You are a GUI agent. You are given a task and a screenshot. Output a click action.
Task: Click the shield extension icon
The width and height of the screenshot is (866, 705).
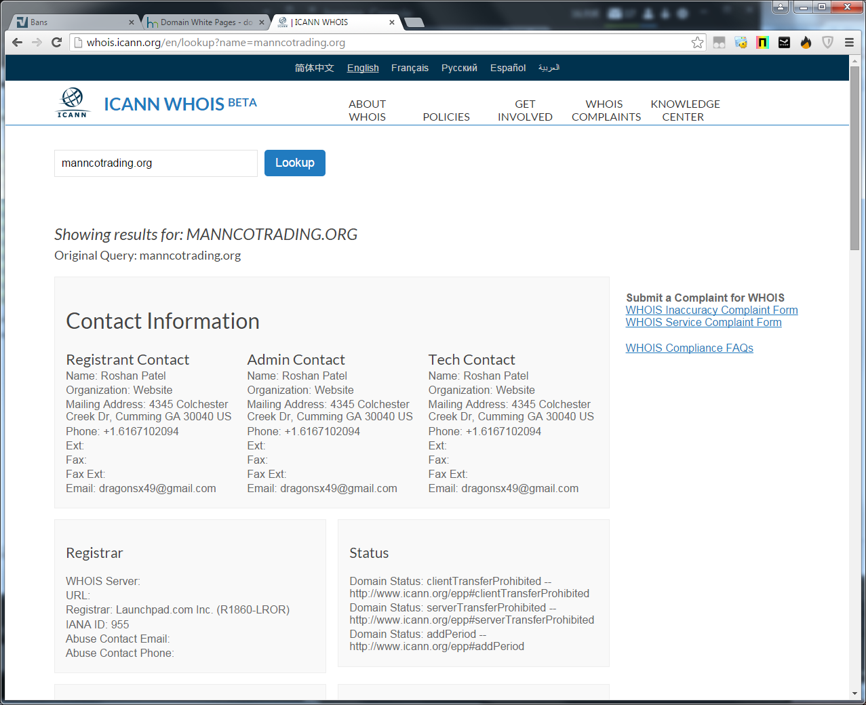click(x=827, y=43)
